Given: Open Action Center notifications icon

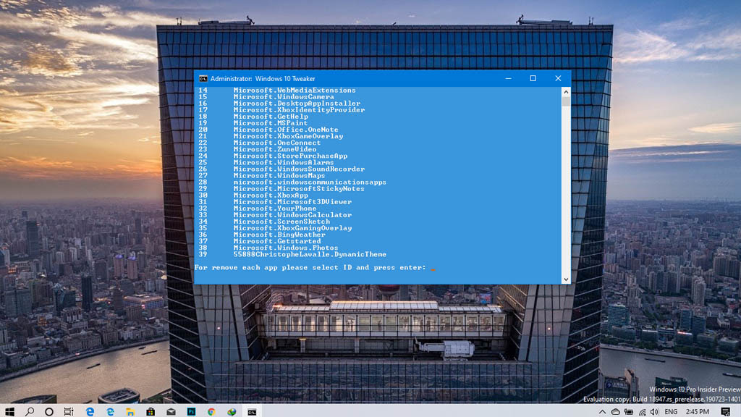Looking at the screenshot, I should [725, 412].
